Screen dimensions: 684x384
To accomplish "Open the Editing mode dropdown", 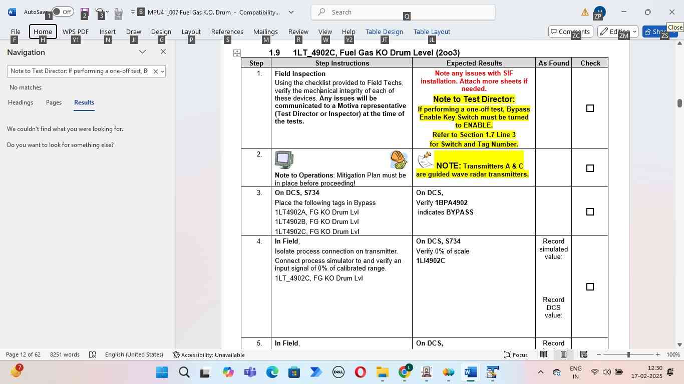I will (618, 31).
